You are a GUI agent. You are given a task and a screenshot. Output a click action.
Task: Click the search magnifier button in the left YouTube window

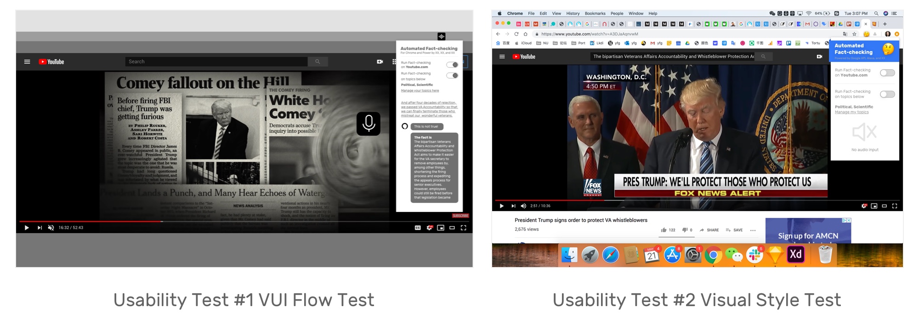318,62
